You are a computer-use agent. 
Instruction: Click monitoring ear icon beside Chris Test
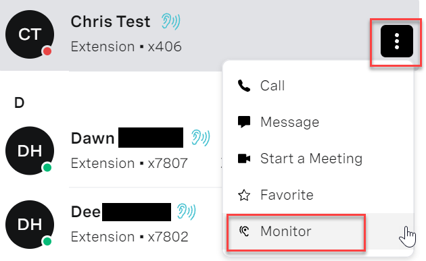click(x=170, y=22)
